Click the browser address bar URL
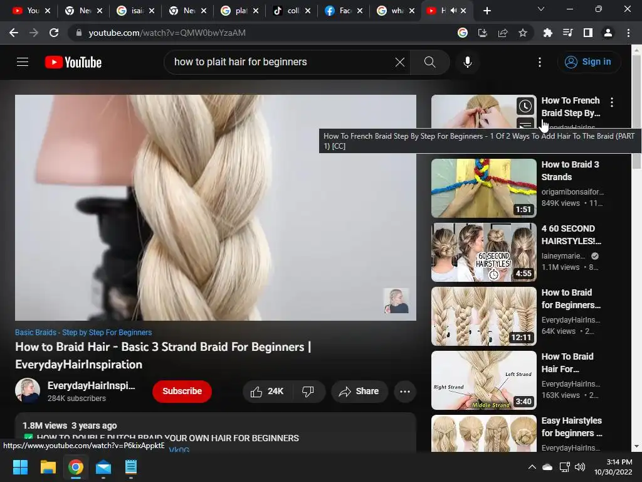 point(167,33)
